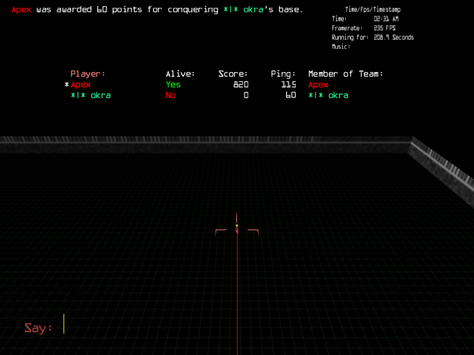Click Apex's score value of 820
The height and width of the screenshot is (355, 474).
coord(241,85)
